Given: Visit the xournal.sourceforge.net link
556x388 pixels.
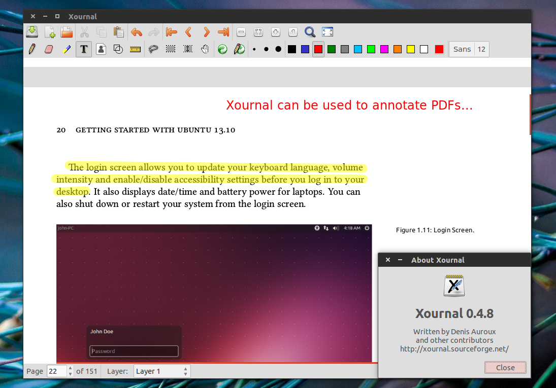Looking at the screenshot, I should click(454, 348).
